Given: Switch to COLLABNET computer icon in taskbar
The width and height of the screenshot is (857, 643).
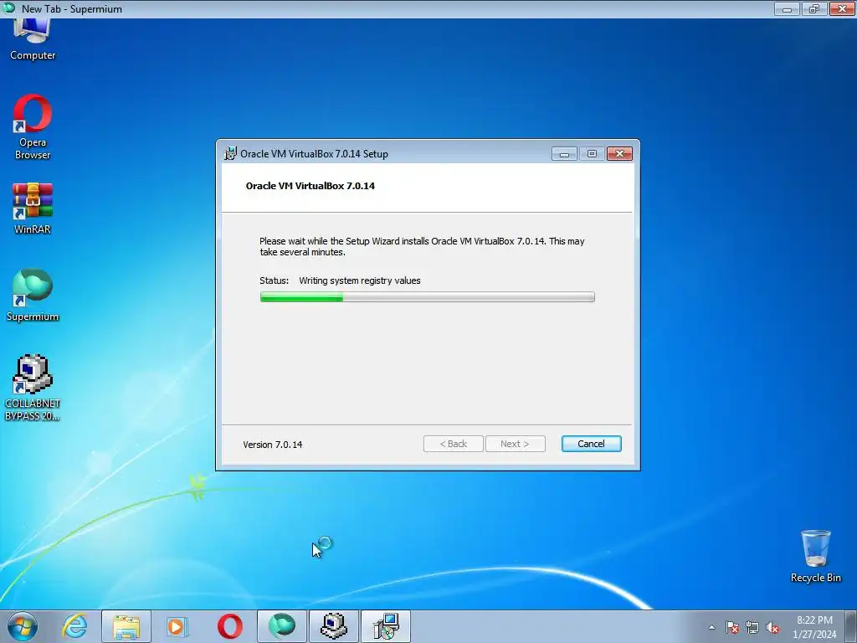Looking at the screenshot, I should click(334, 626).
